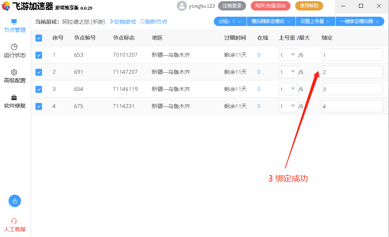
Task: Click the 使用帮助 button
Action: click(309, 6)
